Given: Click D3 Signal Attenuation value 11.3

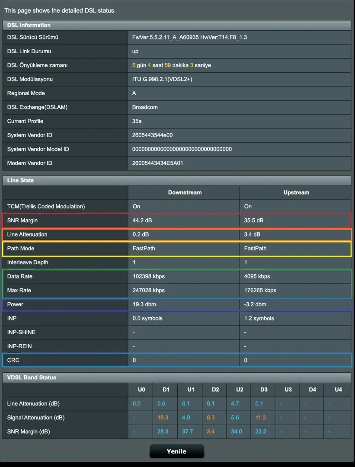Looking at the screenshot, I should click(x=261, y=418).
